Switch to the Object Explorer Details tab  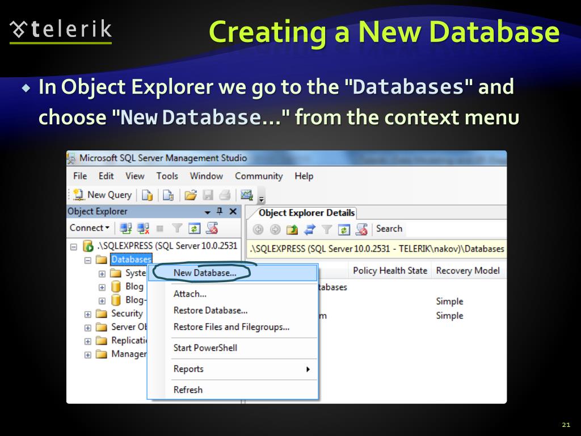(x=306, y=213)
